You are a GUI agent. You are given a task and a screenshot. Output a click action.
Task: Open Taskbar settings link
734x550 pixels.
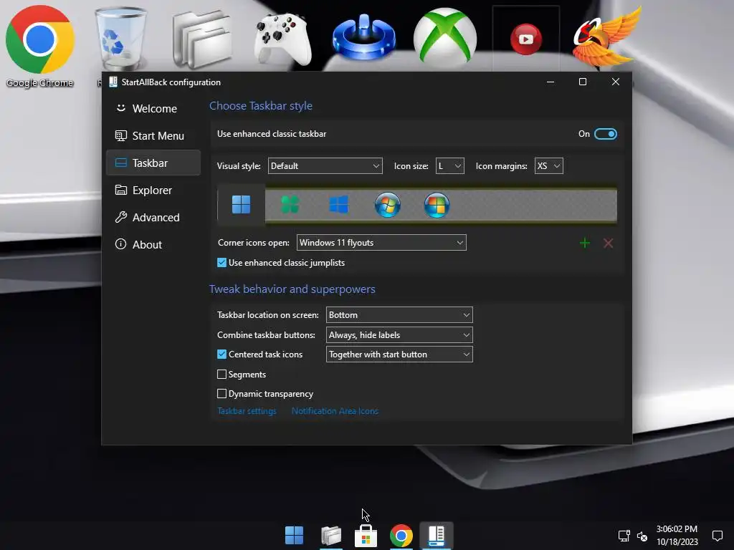[247, 411]
